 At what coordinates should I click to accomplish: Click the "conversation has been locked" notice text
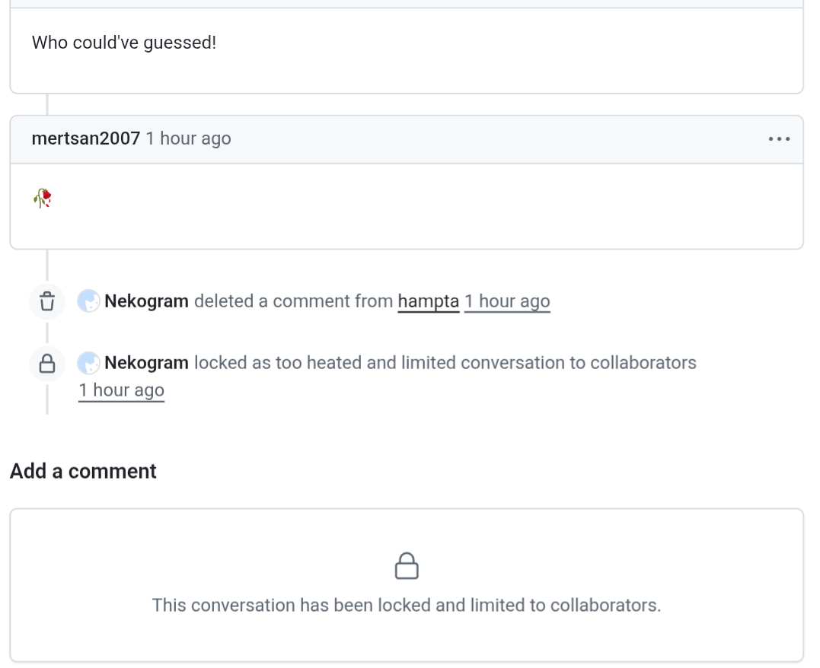tap(407, 606)
